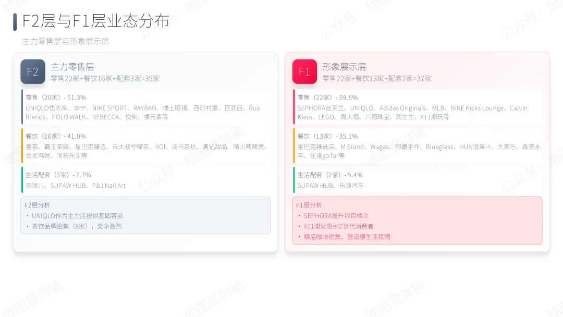Click the F1层分析 heading
The image size is (563, 317).
point(309,205)
